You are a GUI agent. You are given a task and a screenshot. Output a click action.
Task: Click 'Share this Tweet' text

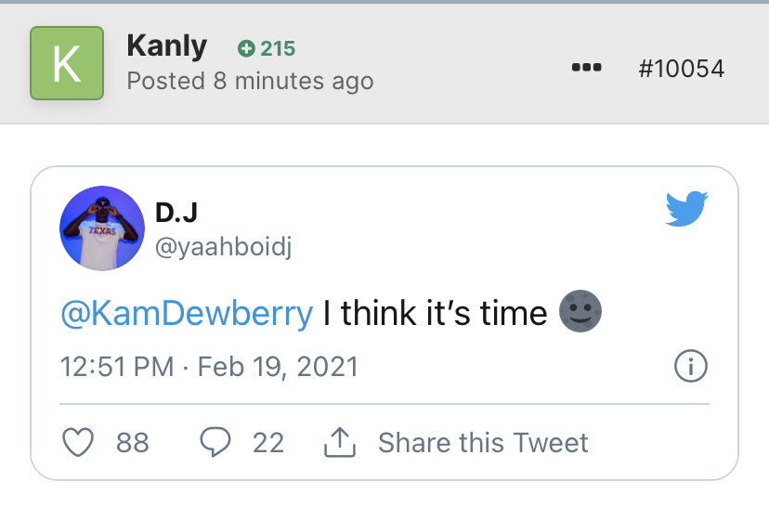(483, 443)
